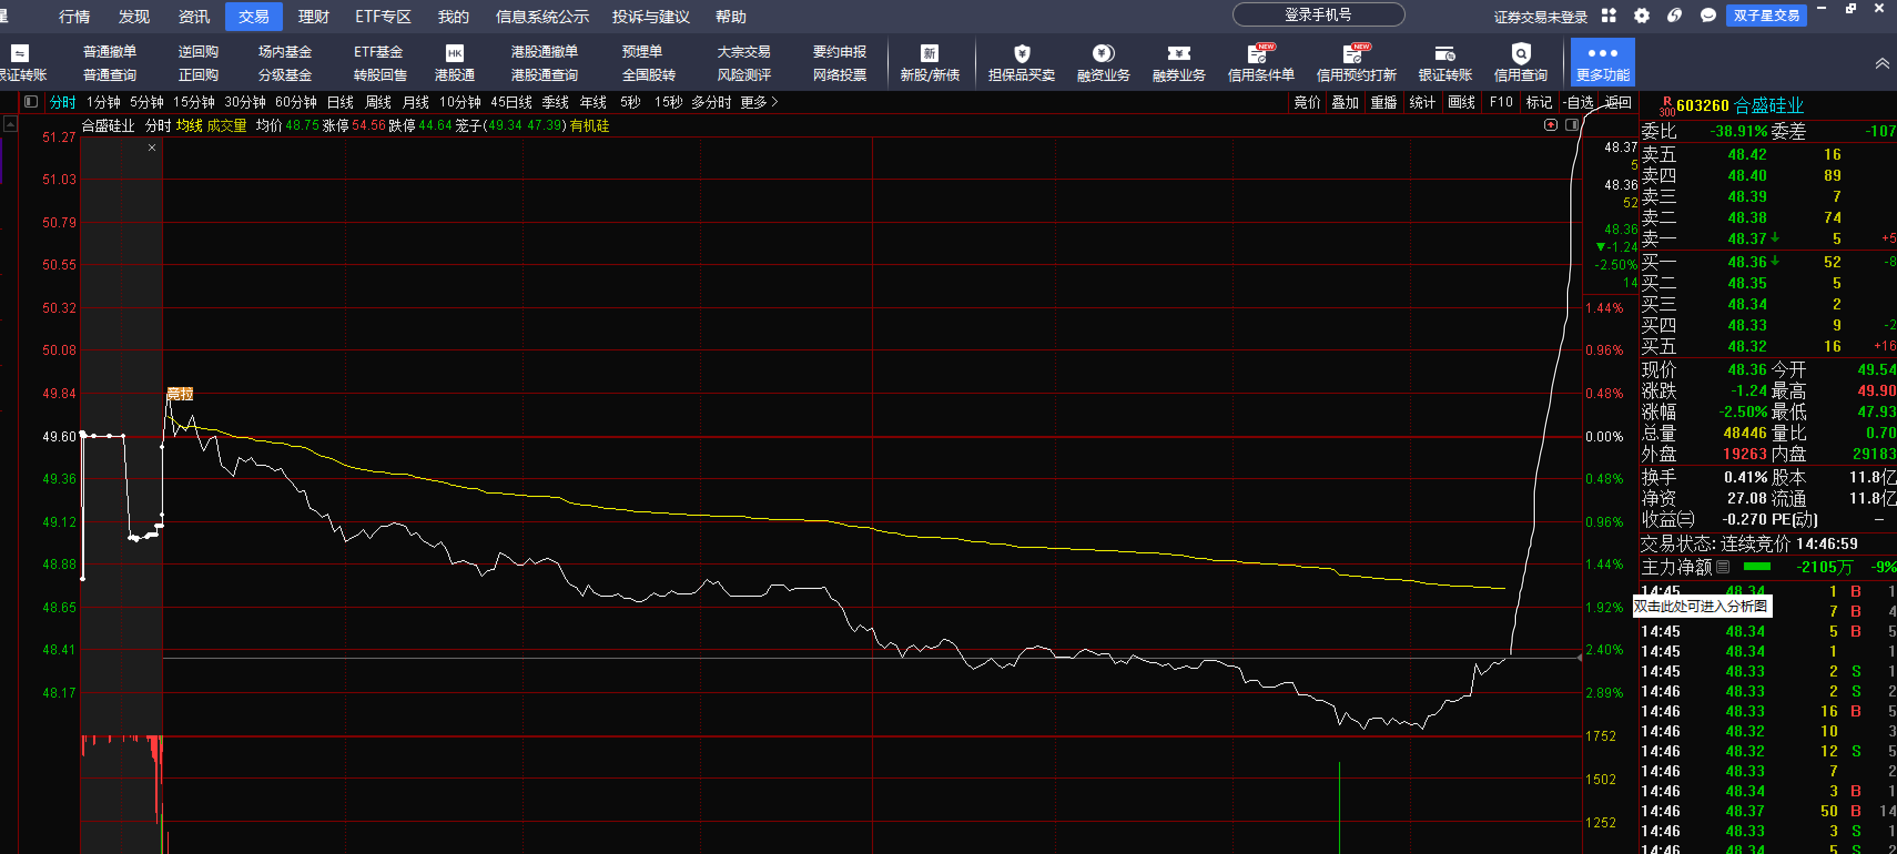Collapse the trading toolbar with double chevron
The width and height of the screenshot is (1897, 854).
(x=1881, y=63)
